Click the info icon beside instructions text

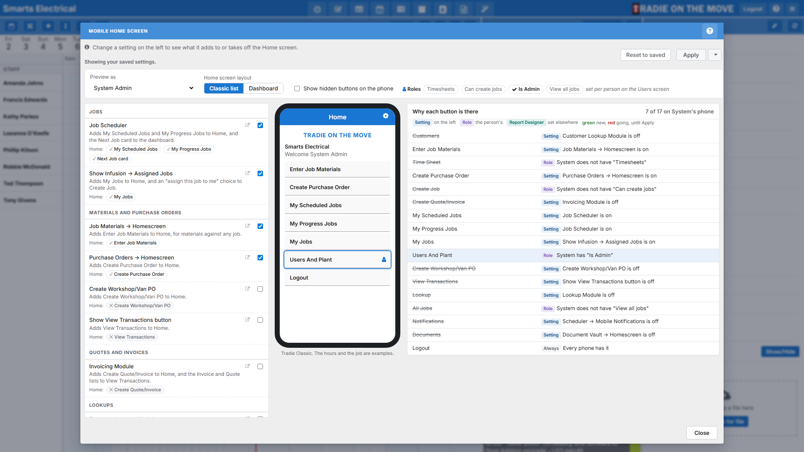(87, 47)
